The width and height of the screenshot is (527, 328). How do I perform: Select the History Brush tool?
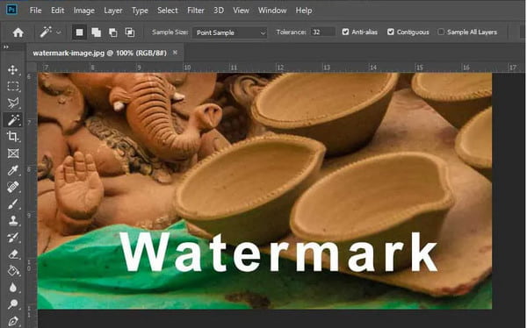coord(13,238)
